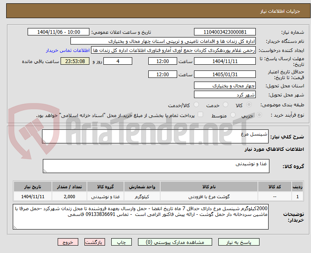Click the خروج exit button
Image resolution: width=311 pixels, height=253 pixels.
[x=68, y=242]
